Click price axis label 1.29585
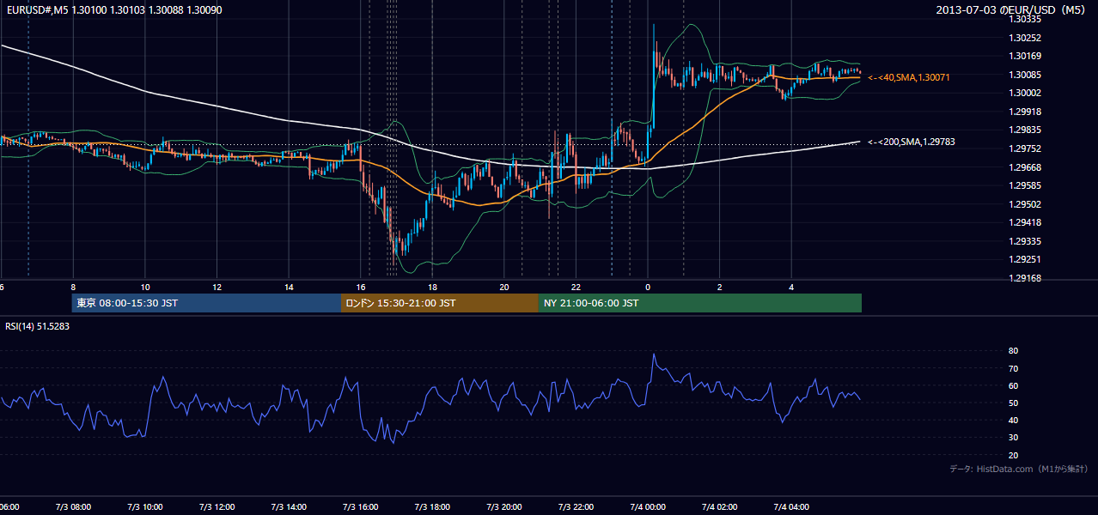The height and width of the screenshot is (515, 1098). click(x=1025, y=185)
